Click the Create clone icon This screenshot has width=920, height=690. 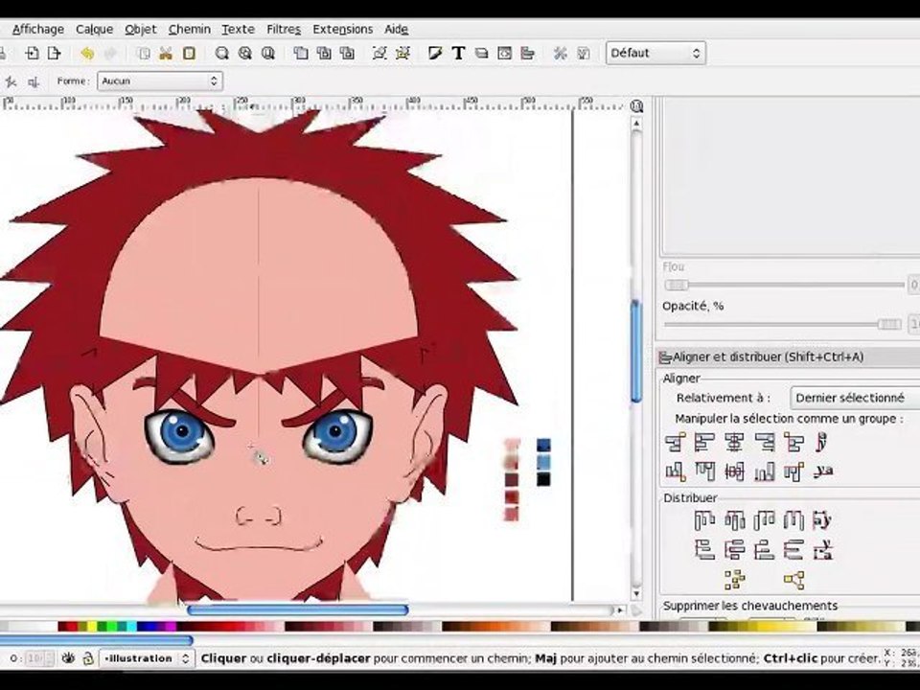(324, 54)
